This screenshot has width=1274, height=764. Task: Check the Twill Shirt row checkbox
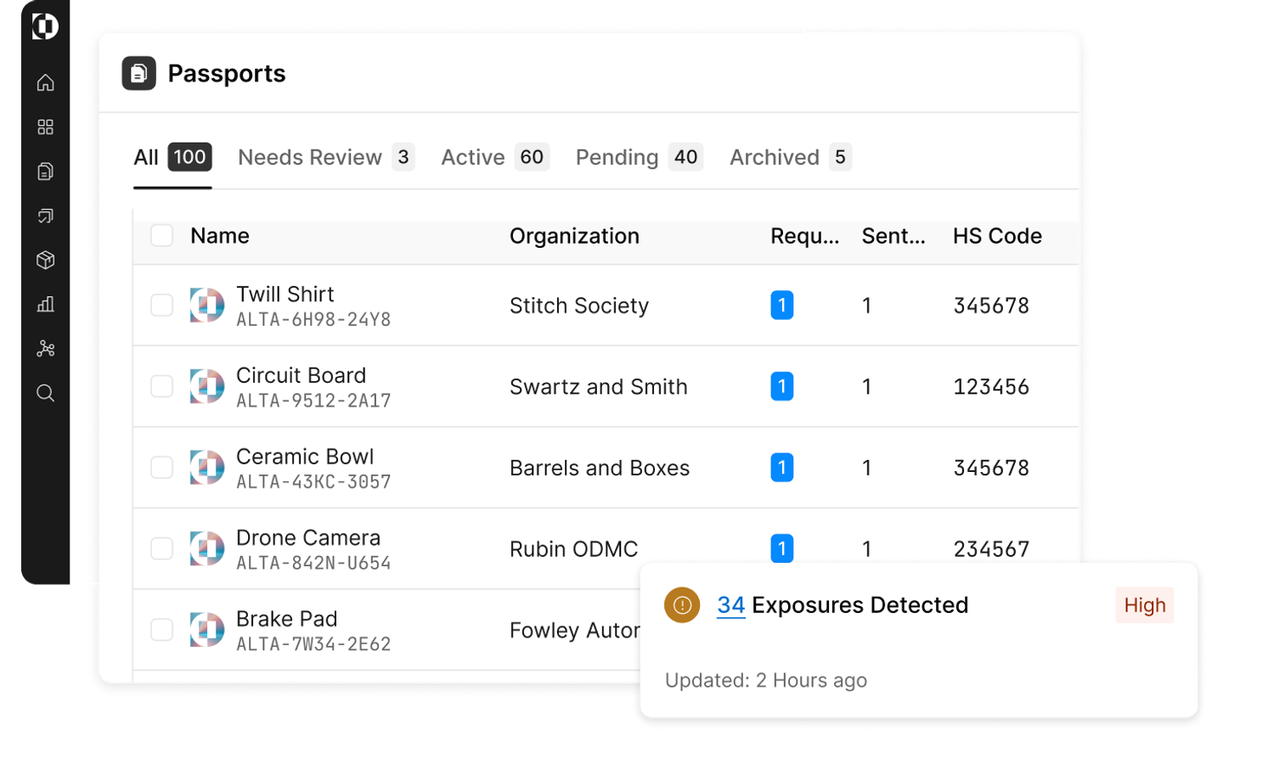(161, 306)
